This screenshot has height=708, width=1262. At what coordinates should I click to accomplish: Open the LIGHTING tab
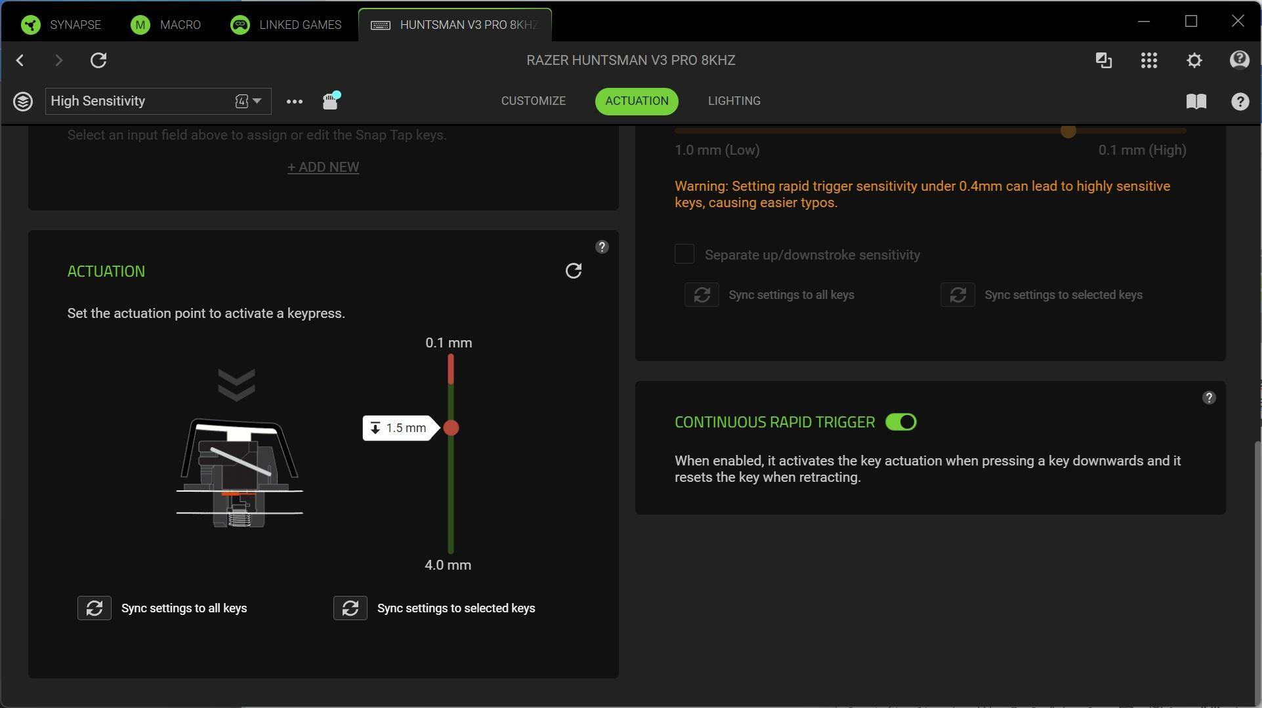point(734,101)
